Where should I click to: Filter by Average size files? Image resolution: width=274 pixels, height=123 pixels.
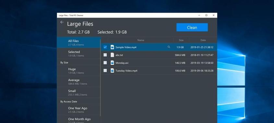point(79,82)
